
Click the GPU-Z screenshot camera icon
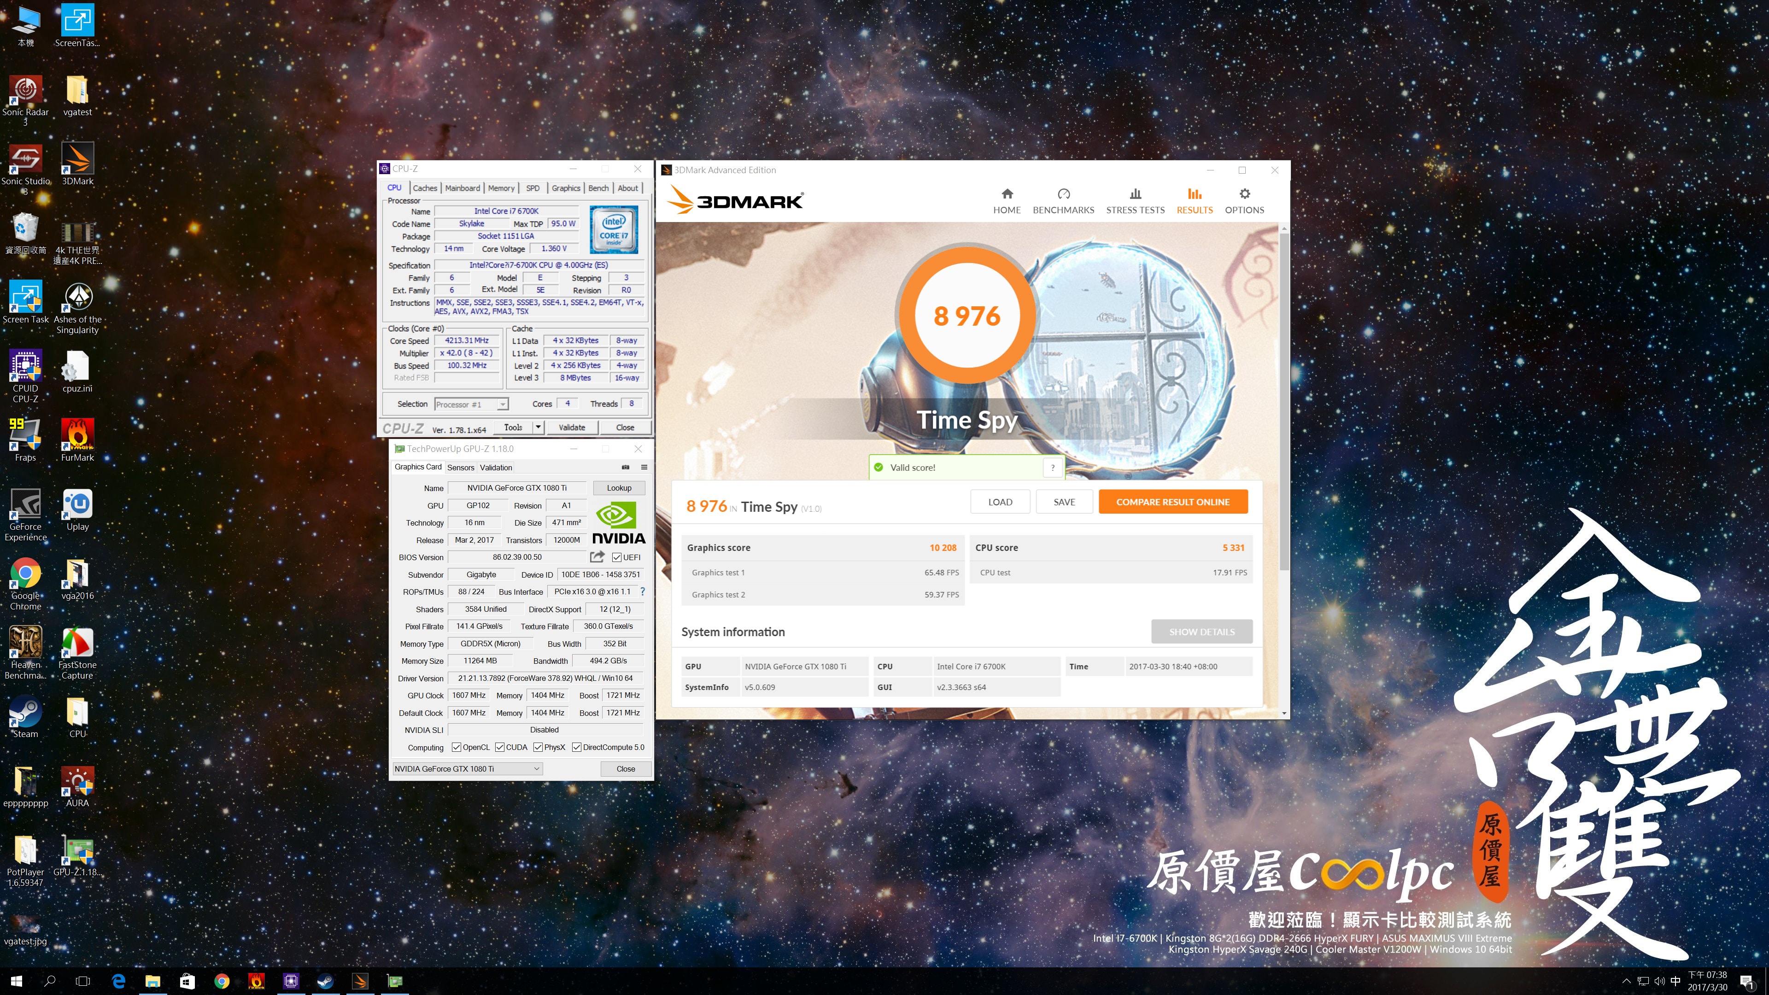coord(626,467)
